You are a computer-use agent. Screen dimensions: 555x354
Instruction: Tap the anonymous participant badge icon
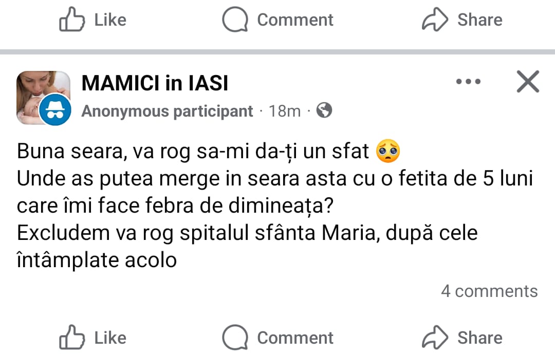tap(55, 110)
